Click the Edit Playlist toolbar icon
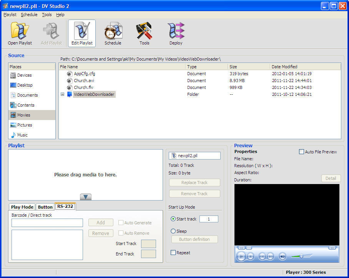Viewport: 349px width, 278px height. point(82,33)
